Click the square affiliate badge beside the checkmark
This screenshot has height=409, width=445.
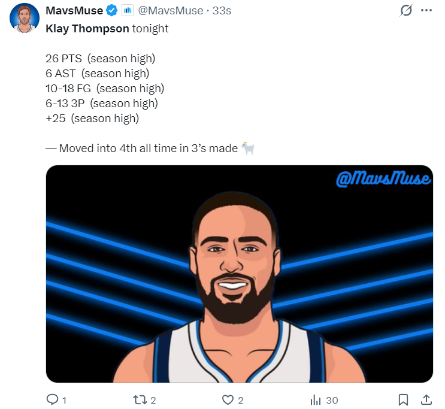pos(128,11)
